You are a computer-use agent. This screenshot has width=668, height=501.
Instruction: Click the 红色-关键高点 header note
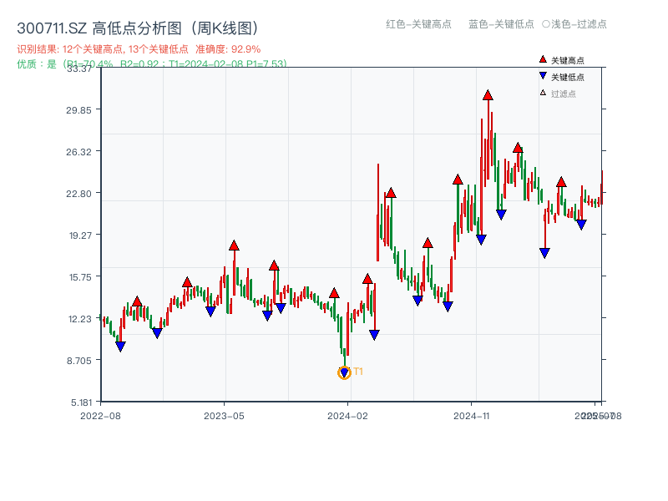coord(418,24)
